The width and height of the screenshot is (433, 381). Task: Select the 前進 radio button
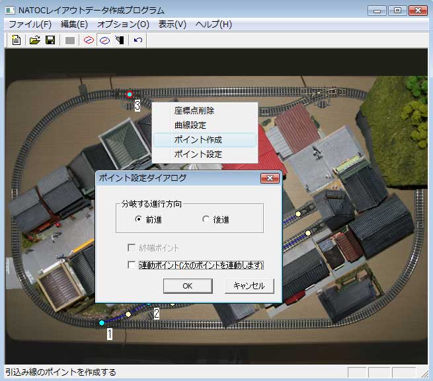tap(138, 219)
